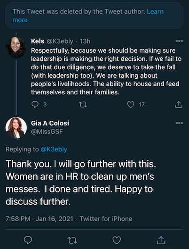This screenshot has height=249, width=189.
Task: Like the Kels tweet with 17 likes
Action: 131,105
